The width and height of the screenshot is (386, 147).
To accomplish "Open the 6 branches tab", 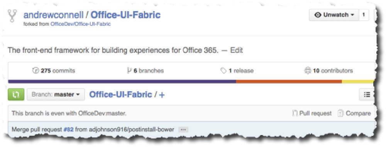I will point(145,71).
